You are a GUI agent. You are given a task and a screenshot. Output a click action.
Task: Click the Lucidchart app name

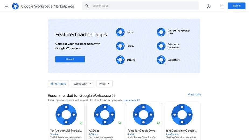tap(174, 60)
